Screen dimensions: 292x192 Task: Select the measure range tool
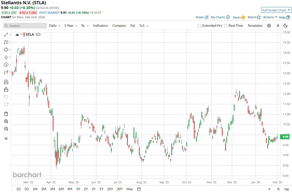[6, 72]
